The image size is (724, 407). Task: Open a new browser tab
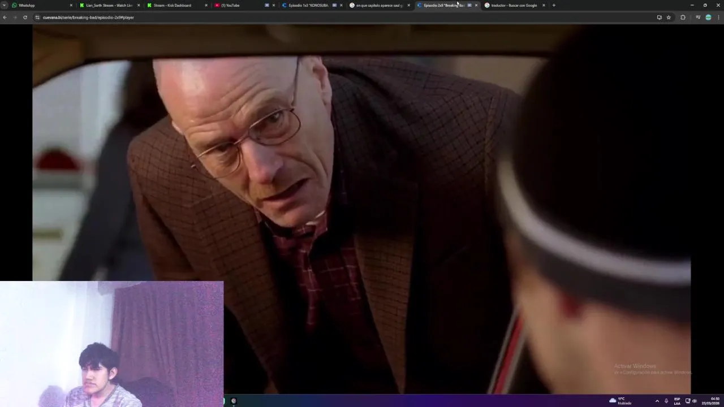click(x=554, y=5)
